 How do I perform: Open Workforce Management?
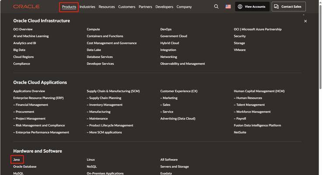pos(252,112)
